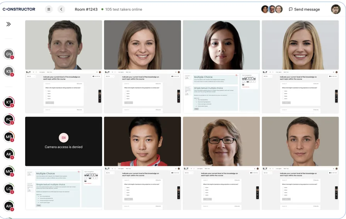This screenshot has width=346, height=219.
Task: Open Multiple Choice screen share under young girl
Action: point(221,92)
